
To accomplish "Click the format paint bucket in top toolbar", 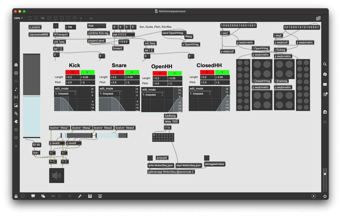I will [x=91, y=18].
